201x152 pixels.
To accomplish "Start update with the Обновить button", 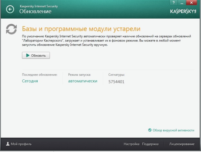I will 36,55.
